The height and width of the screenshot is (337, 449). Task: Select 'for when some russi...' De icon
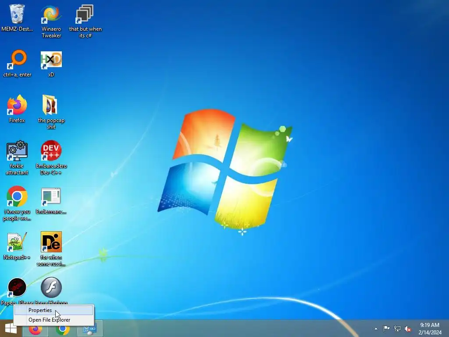point(51,249)
